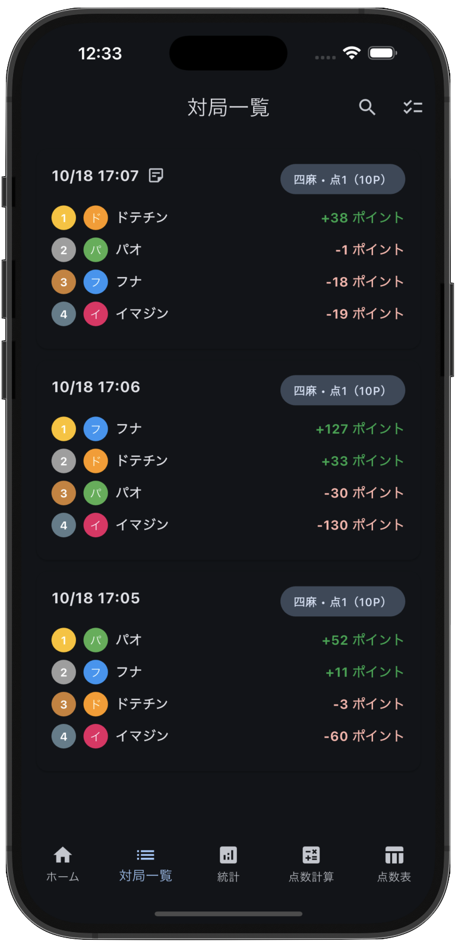455x944 pixels.
Task: Tap the 四麻 rule chip for 10/18 17:05
Action: (x=342, y=601)
